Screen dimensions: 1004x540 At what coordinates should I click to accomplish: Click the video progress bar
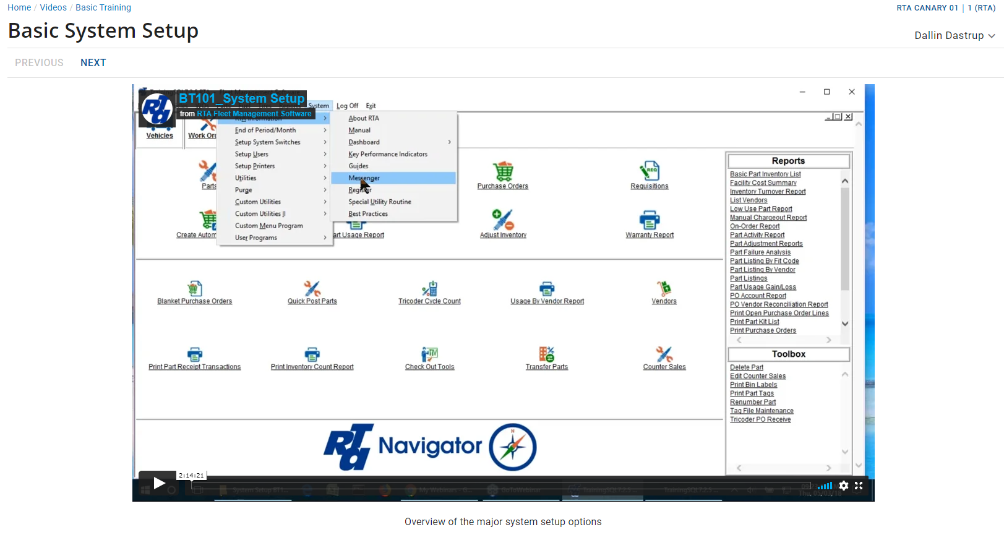click(x=501, y=486)
